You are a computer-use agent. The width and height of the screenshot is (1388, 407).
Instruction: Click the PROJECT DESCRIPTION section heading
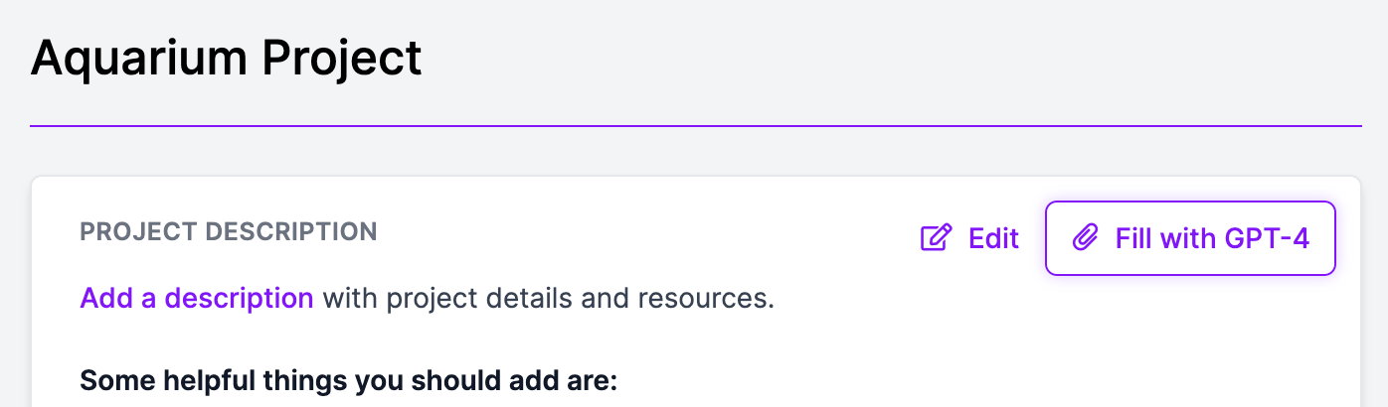tap(229, 232)
